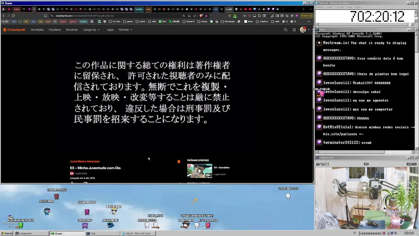Select the 'watch' tab group label
The width and height of the screenshot is (419, 236).
coord(17,9)
